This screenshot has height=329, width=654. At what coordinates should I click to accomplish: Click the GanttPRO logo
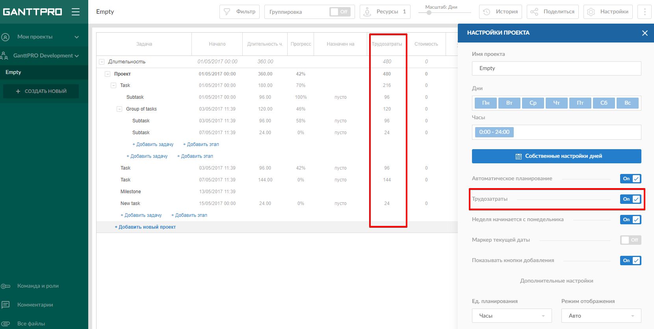point(32,12)
